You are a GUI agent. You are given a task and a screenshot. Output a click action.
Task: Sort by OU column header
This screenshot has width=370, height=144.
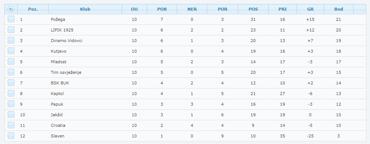[134, 9]
